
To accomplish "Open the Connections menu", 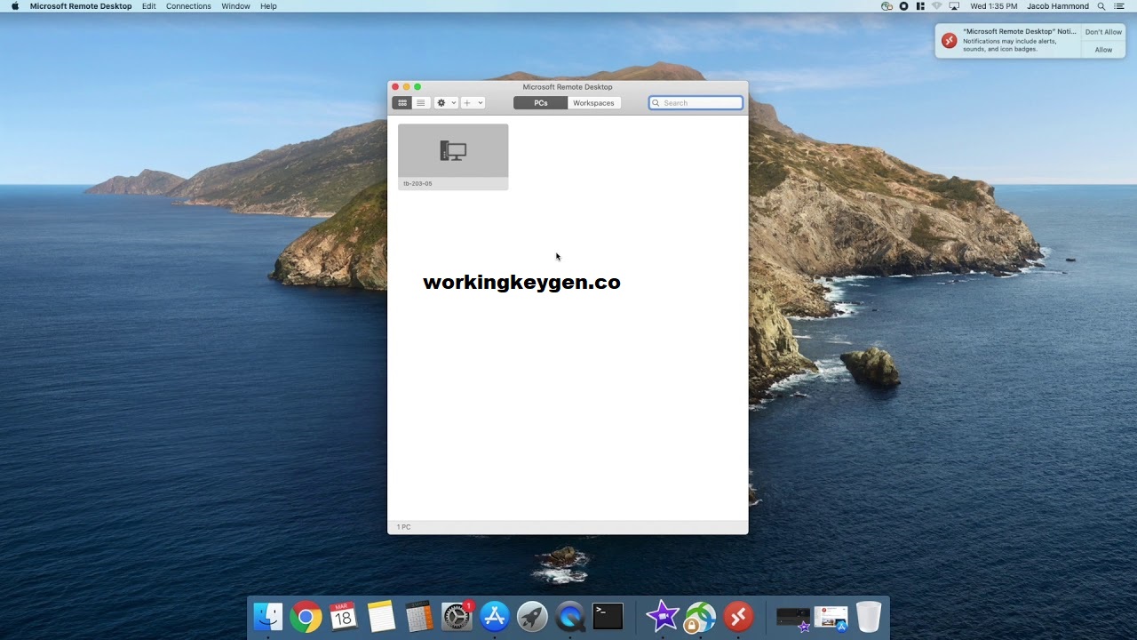I will coord(188,6).
